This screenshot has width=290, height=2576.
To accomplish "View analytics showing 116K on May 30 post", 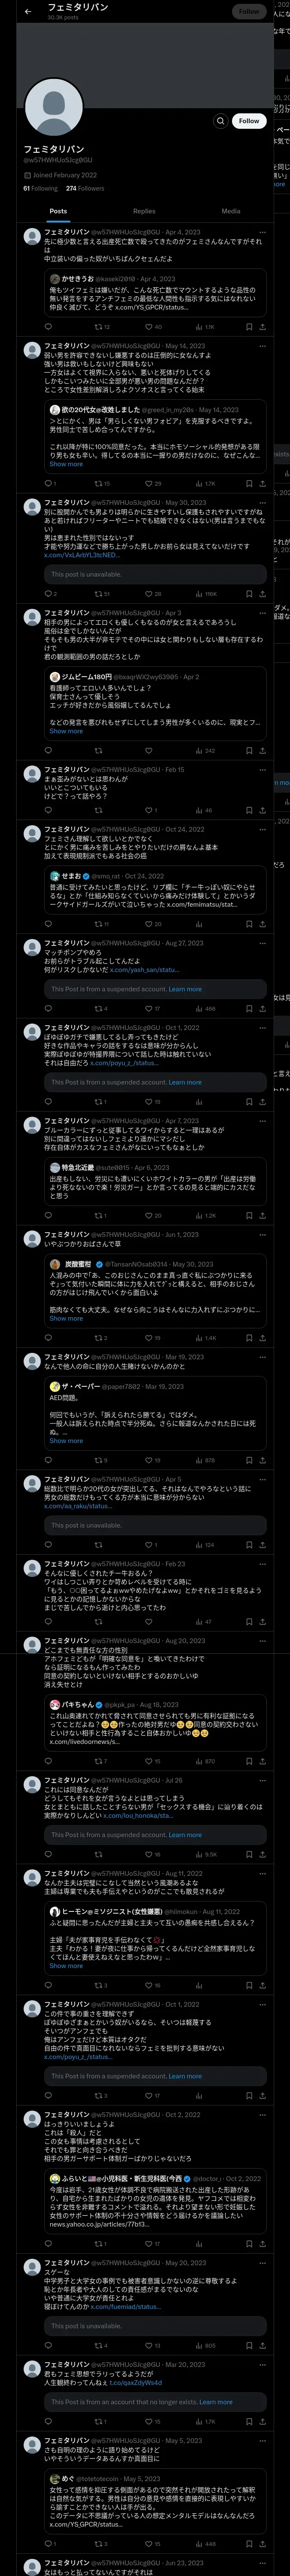I will (205, 594).
